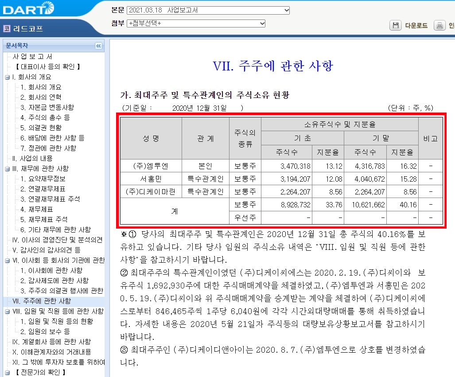Open 2. 연결재무제표
The width and height of the screenshot is (455, 377).
[43, 189]
